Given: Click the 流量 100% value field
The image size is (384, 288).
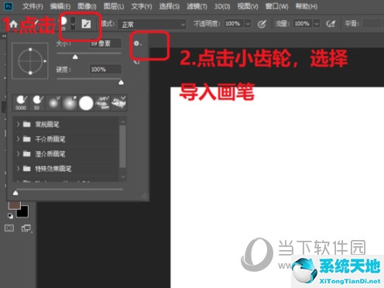Looking at the screenshot, I should point(303,24).
